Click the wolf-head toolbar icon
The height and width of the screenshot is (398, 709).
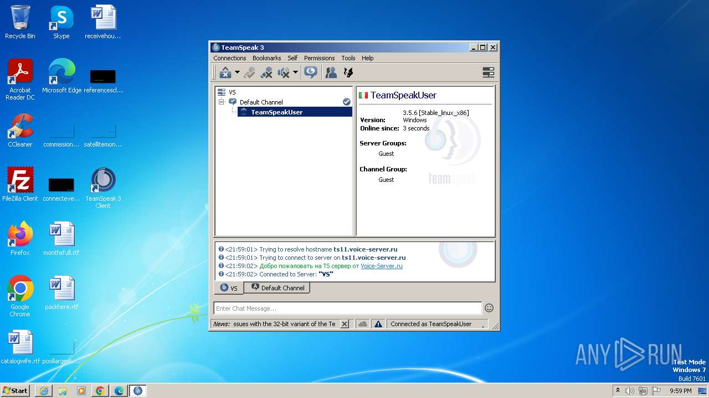[x=348, y=72]
